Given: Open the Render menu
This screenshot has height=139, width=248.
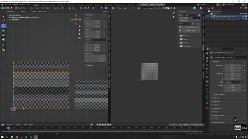Looking at the screenshot, I should [x=15, y=5].
